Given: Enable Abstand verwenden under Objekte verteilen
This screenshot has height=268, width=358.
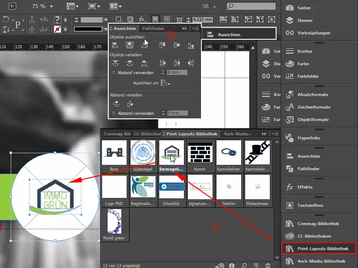Looking at the screenshot, I should click(113, 73).
